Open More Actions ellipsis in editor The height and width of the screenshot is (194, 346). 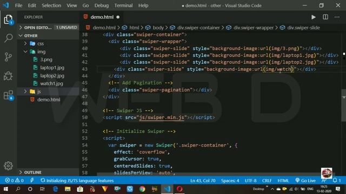click(337, 17)
